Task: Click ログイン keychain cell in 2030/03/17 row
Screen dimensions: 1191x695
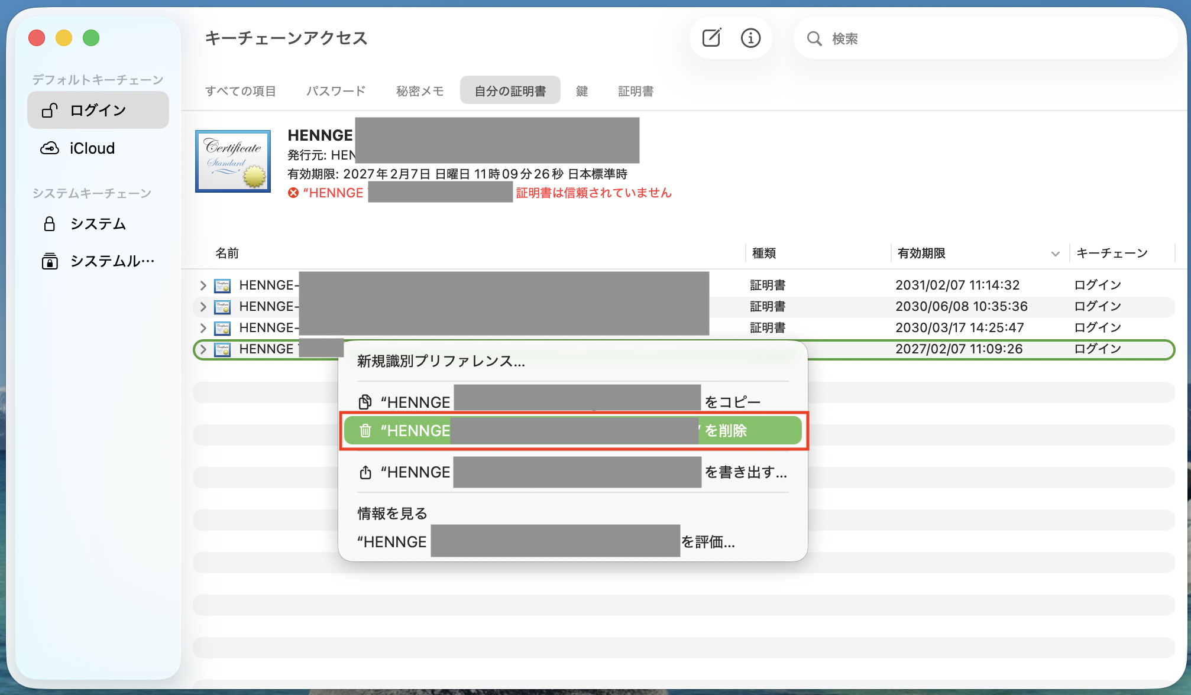Action: pos(1098,327)
